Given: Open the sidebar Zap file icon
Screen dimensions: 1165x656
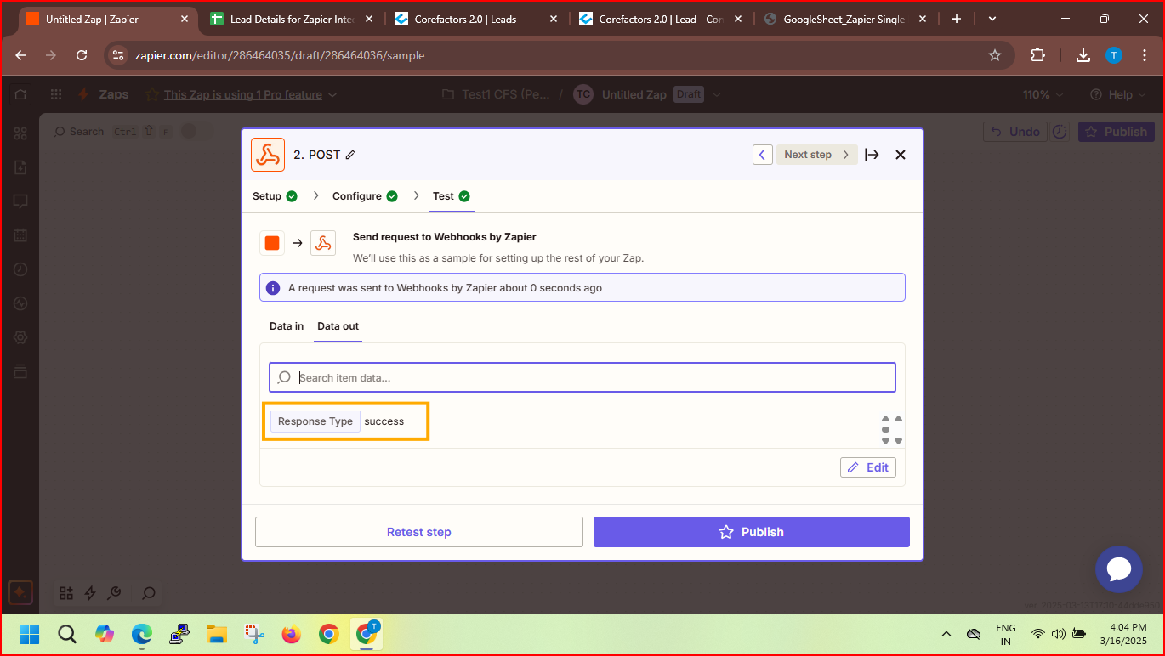Looking at the screenshot, I should (x=20, y=167).
